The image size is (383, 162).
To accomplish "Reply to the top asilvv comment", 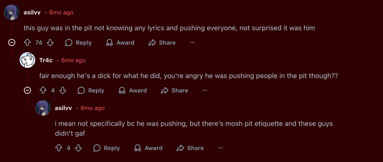I will point(78,43).
